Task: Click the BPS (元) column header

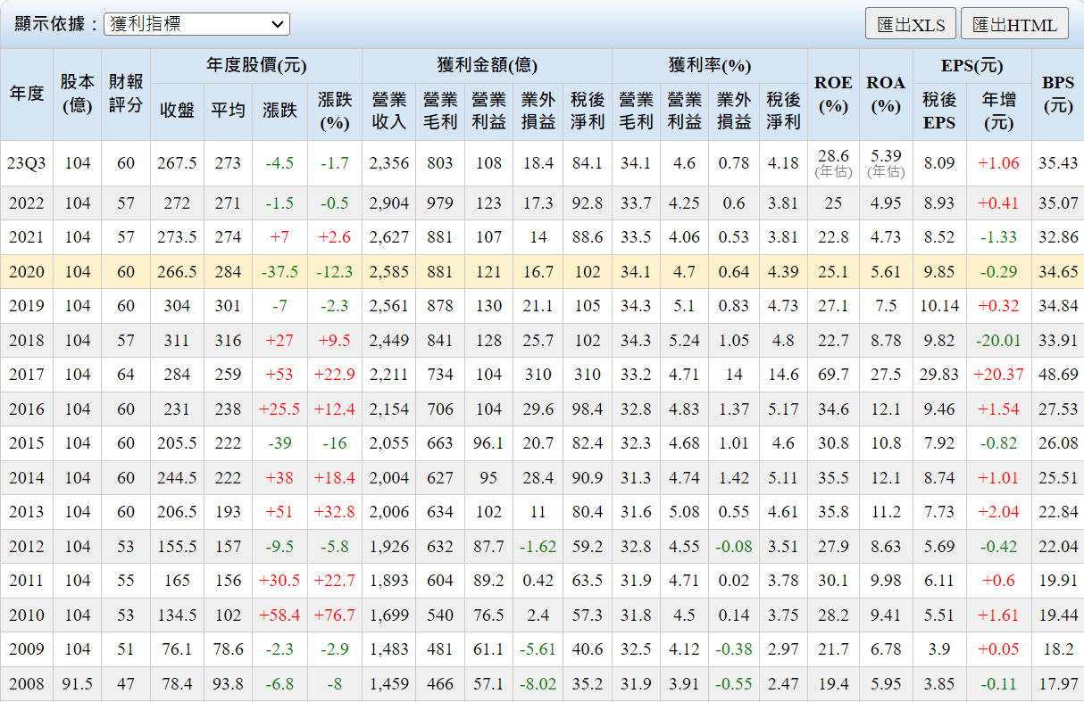Action: (1058, 94)
